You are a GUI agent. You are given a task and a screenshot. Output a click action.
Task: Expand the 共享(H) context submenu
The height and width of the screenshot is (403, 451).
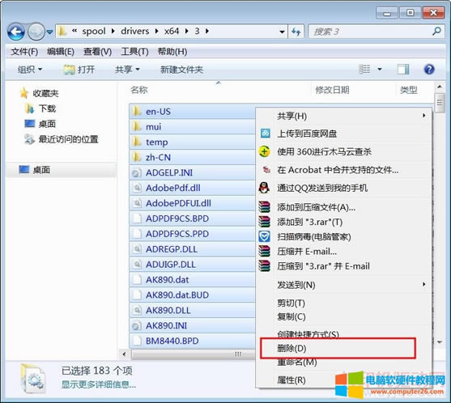[343, 116]
